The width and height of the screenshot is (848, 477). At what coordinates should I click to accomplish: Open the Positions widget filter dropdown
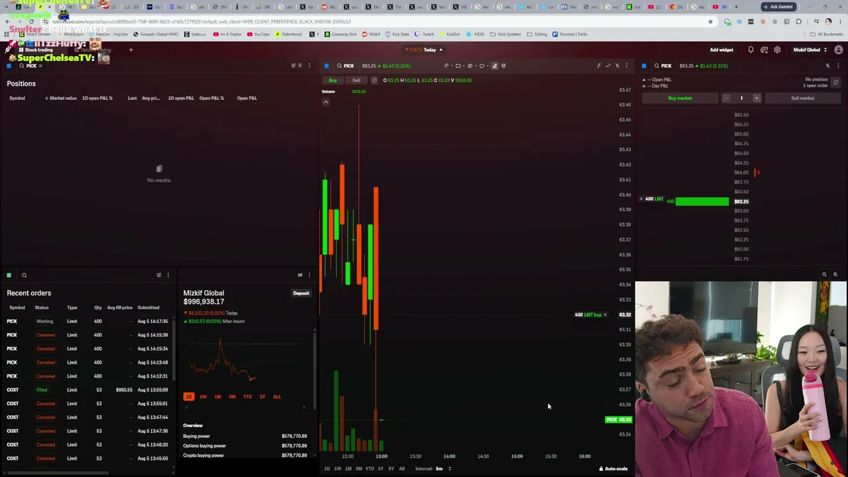click(296, 66)
